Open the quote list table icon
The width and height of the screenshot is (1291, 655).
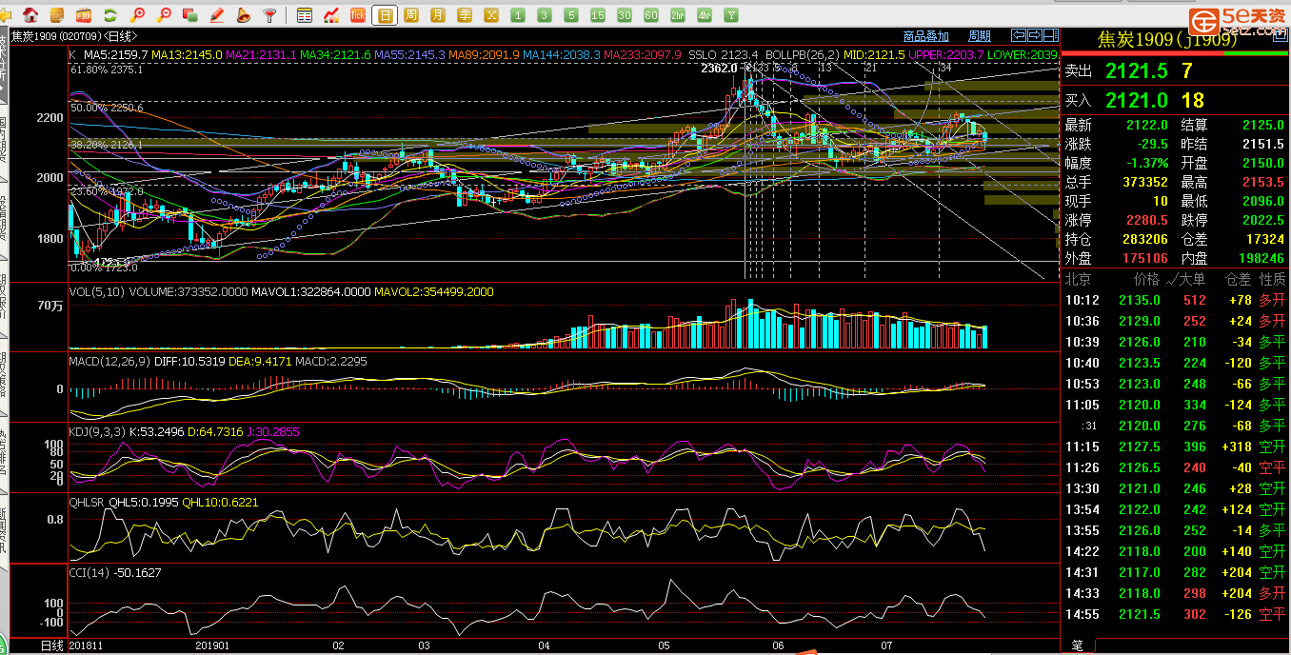pos(305,15)
